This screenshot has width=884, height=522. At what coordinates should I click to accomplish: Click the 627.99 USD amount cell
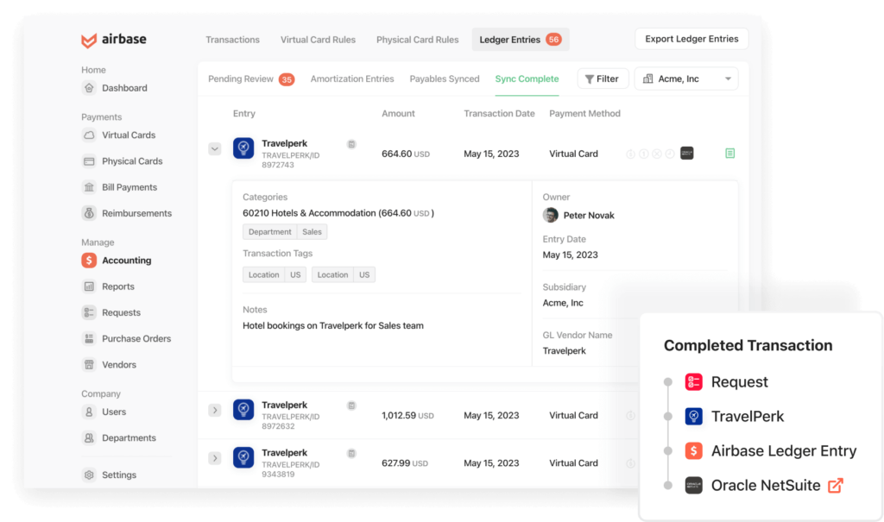click(x=405, y=463)
